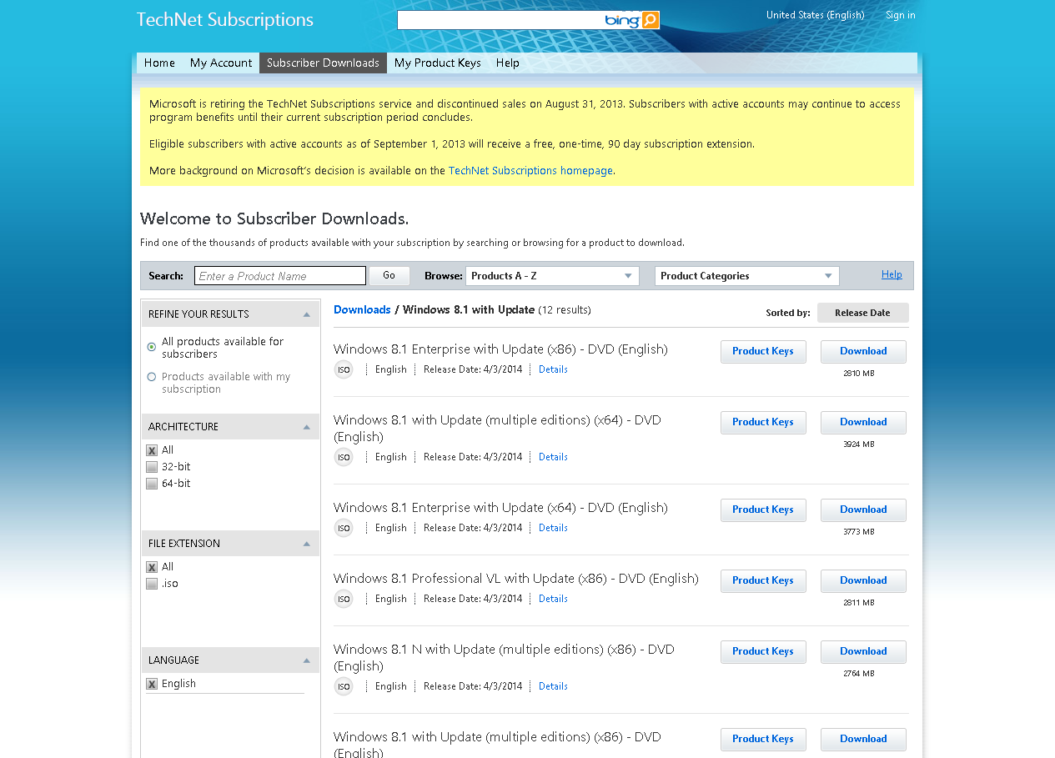1055x758 pixels.
Task: Click ISO icon for Professional VL x86
Action: 344,599
